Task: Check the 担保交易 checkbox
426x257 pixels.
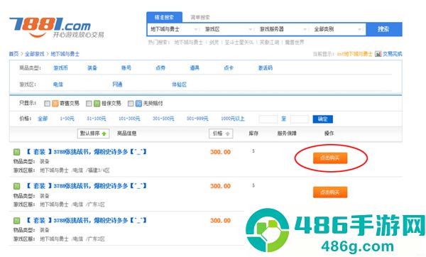Action: click(89, 104)
